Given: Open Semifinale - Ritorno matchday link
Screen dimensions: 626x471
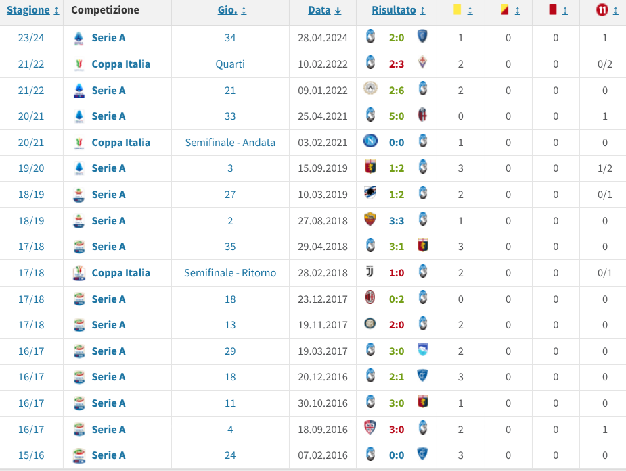Looking at the screenshot, I should click(230, 273).
